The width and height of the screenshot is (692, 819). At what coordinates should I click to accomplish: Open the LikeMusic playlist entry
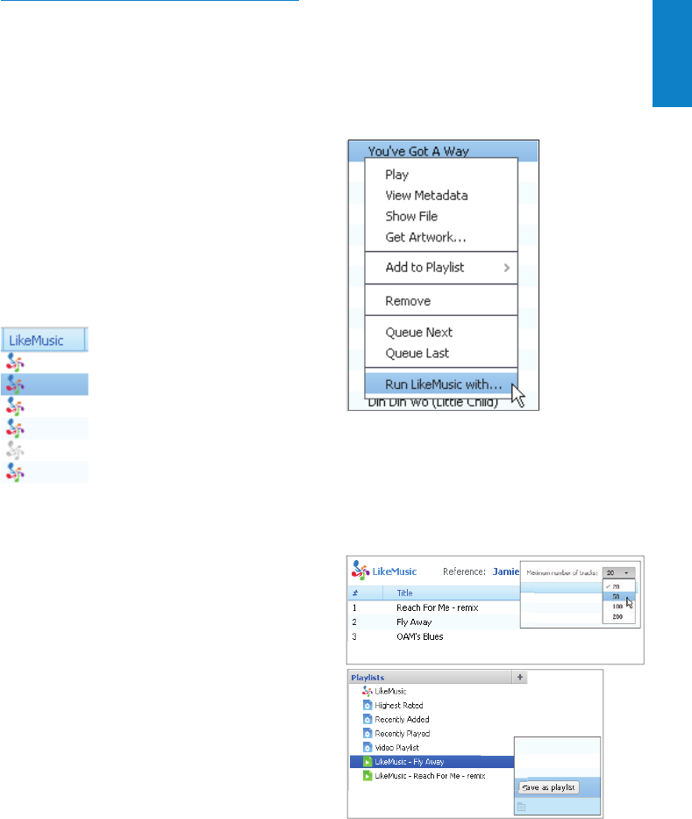390,691
